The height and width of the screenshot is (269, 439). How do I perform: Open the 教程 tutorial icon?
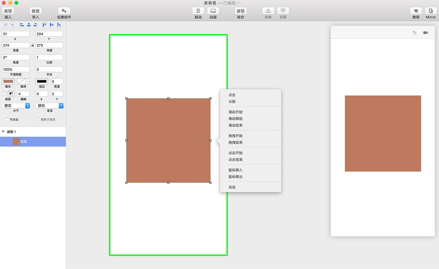pos(416,11)
